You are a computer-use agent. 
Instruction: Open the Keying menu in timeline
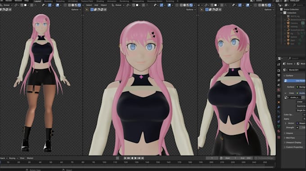click(13, 158)
